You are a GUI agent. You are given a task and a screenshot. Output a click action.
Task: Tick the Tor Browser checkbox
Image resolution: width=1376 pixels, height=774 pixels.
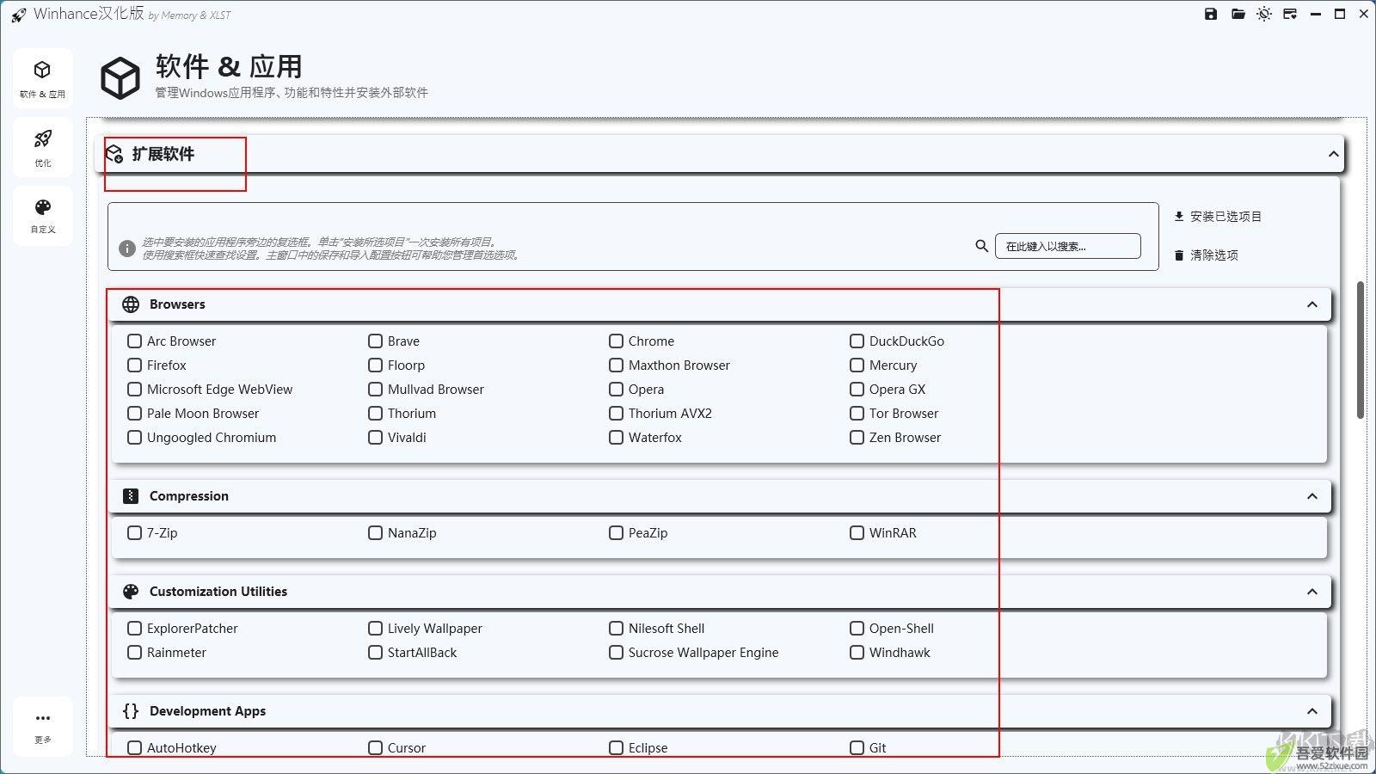pos(857,414)
